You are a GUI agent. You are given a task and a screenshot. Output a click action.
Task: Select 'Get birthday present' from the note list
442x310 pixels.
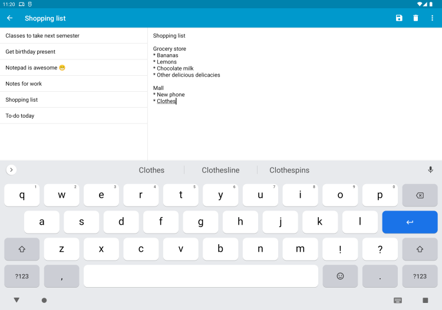point(31,52)
